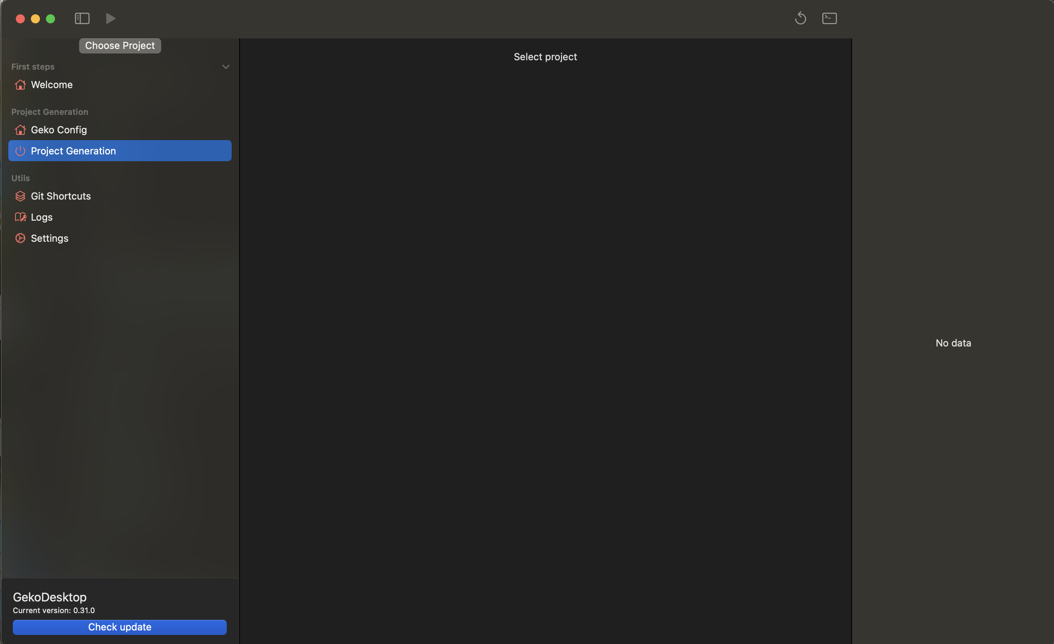Click the reload arrow icon
1054x644 pixels.
pyautogui.click(x=800, y=18)
